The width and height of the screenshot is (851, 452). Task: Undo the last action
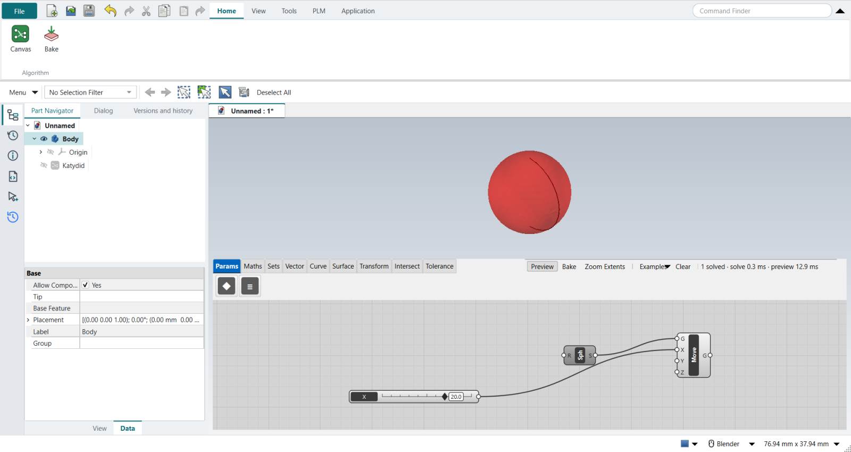110,11
